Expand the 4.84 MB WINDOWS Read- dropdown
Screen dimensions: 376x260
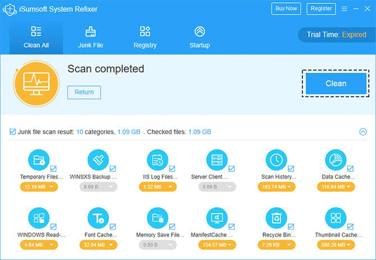[39, 245]
